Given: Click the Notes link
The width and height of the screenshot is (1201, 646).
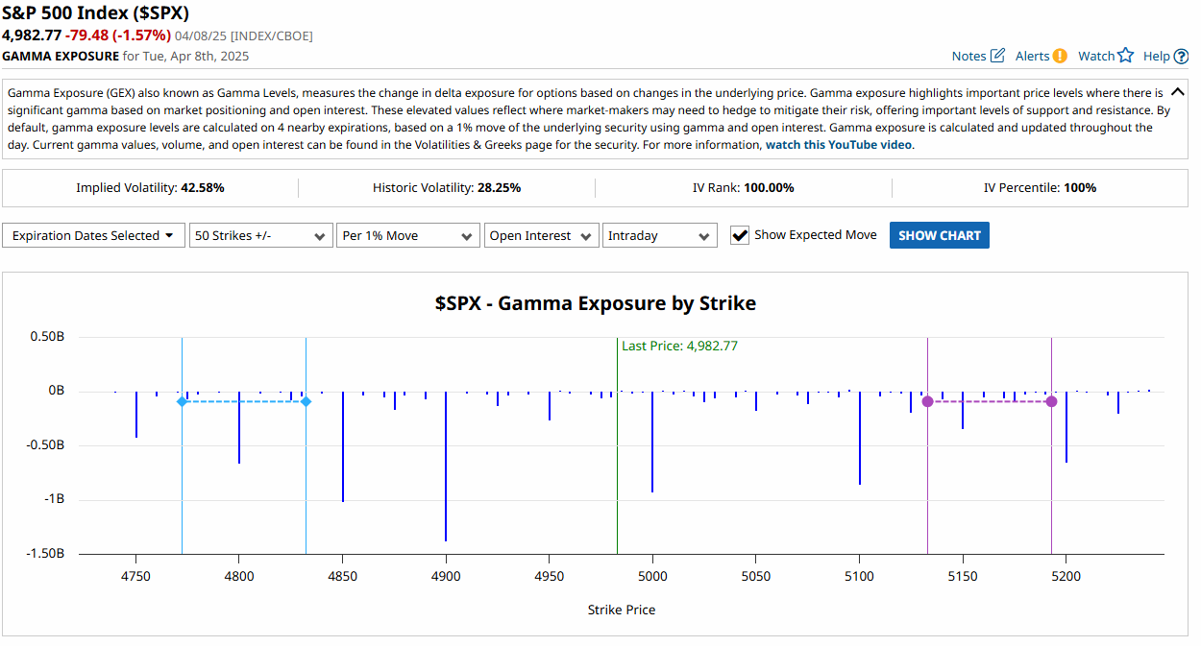Looking at the screenshot, I should click(969, 56).
